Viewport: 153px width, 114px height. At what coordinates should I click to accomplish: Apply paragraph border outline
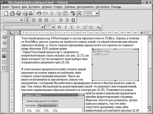[x=73, y=20]
